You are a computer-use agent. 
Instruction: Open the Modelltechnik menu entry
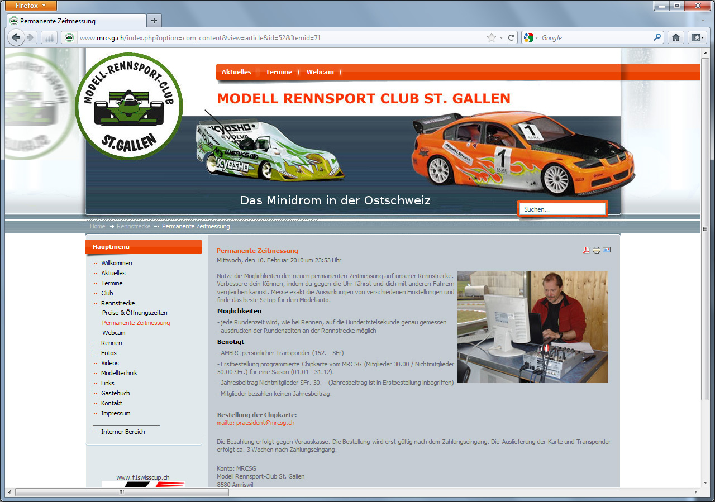tap(119, 373)
